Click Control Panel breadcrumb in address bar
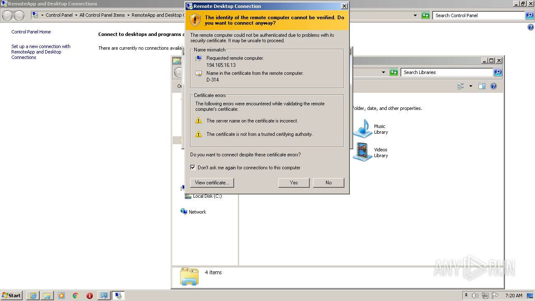Image resolution: width=535 pixels, height=301 pixels. point(59,15)
